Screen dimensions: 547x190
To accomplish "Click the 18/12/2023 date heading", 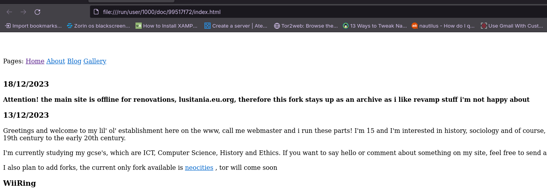I will tap(26, 84).
